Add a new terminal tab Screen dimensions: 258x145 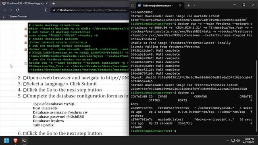(x=189, y=5)
